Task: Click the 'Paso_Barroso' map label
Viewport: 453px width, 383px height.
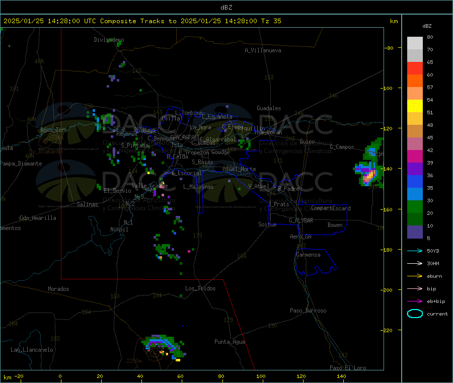Action: [308, 311]
